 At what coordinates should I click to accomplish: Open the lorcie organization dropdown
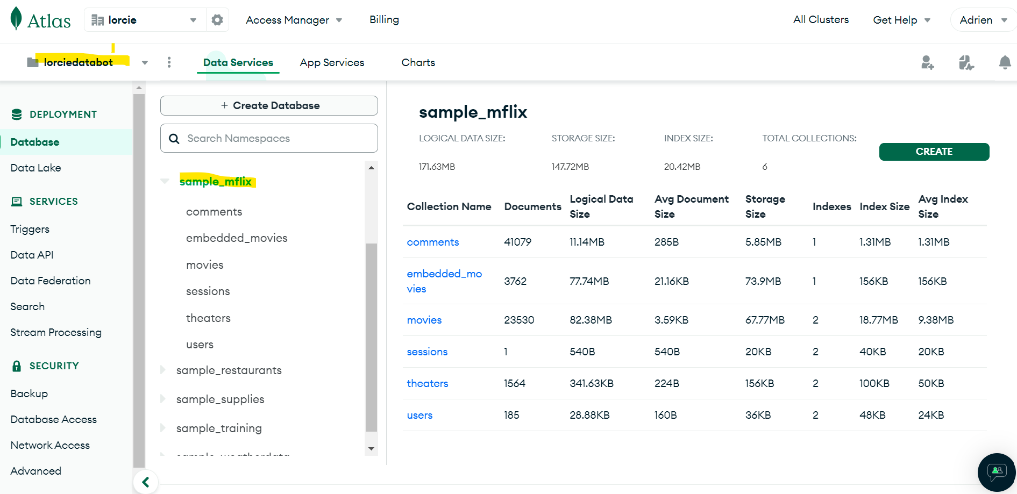[x=145, y=20]
